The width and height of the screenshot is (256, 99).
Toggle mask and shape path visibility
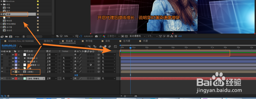click(81, 36)
